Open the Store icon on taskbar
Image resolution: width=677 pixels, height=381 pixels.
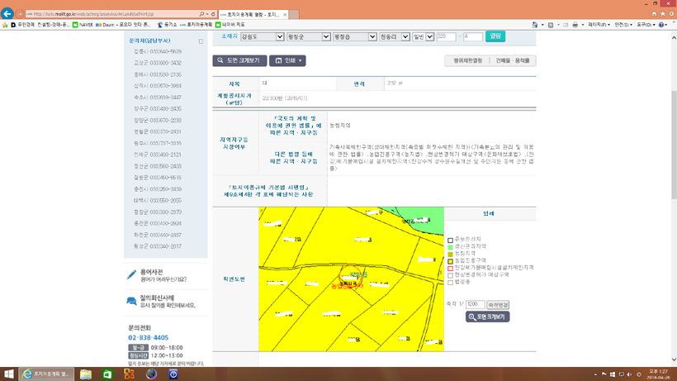click(x=107, y=374)
